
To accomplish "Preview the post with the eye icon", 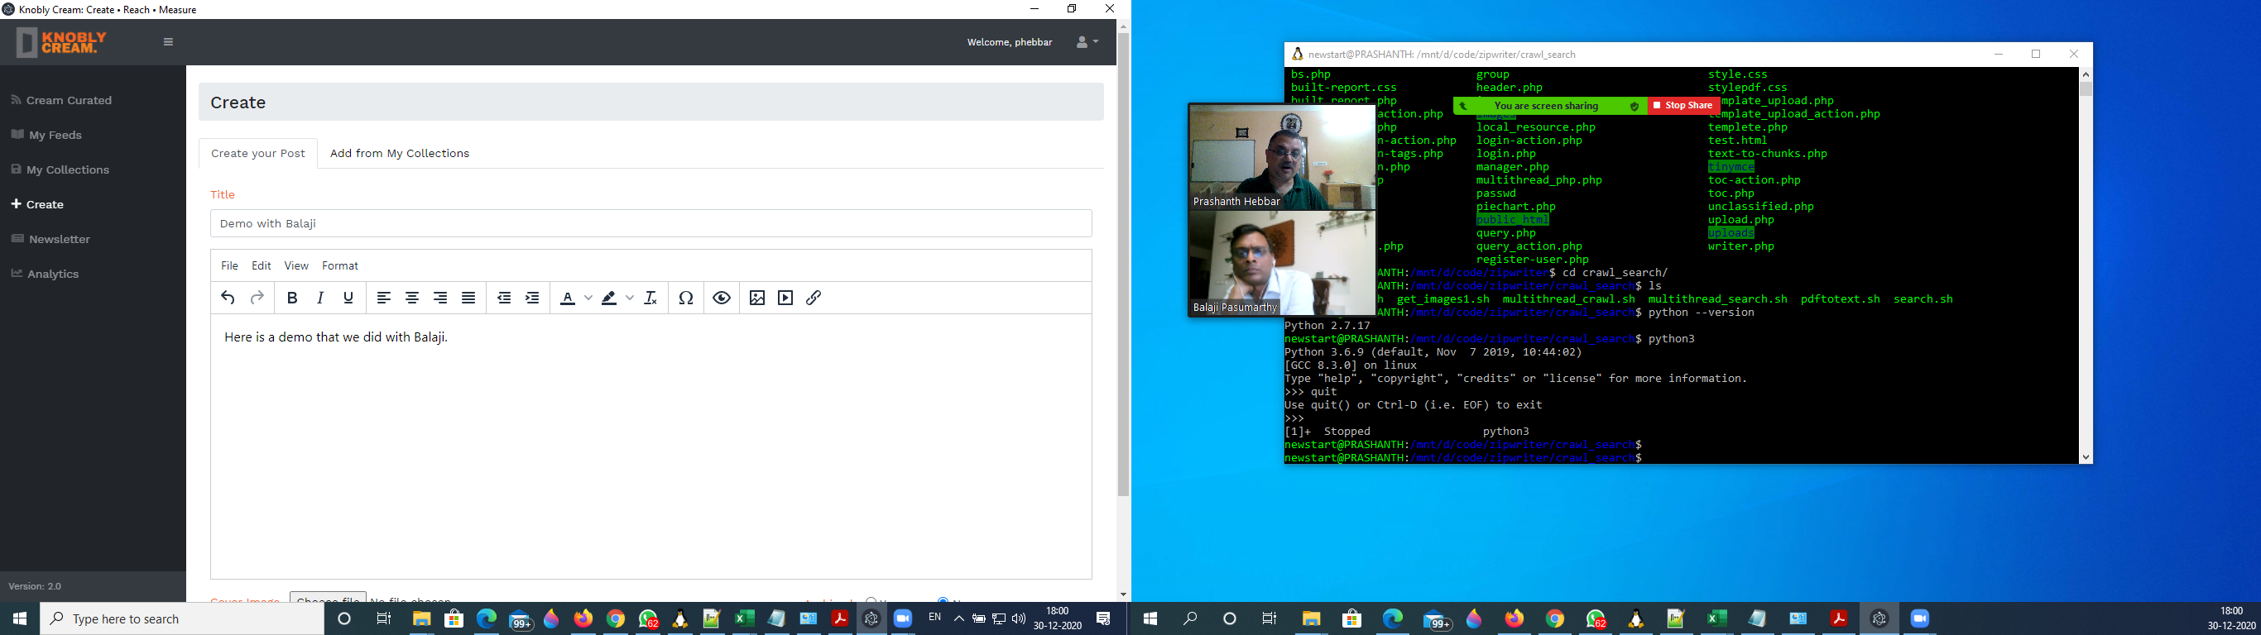I will [722, 298].
